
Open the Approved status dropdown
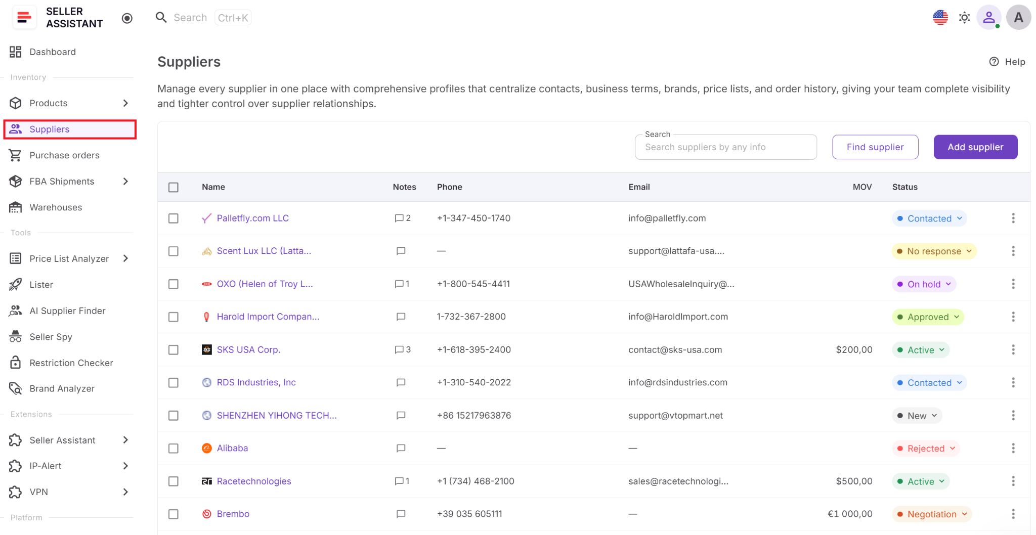[928, 317]
